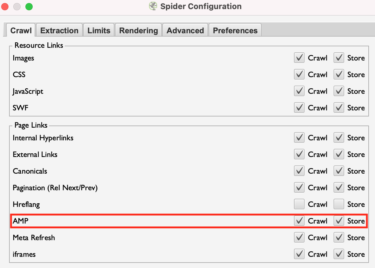The width and height of the screenshot is (375, 268).
Task: Disable Crawl for Internal Hyperlinks
Action: 299,138
